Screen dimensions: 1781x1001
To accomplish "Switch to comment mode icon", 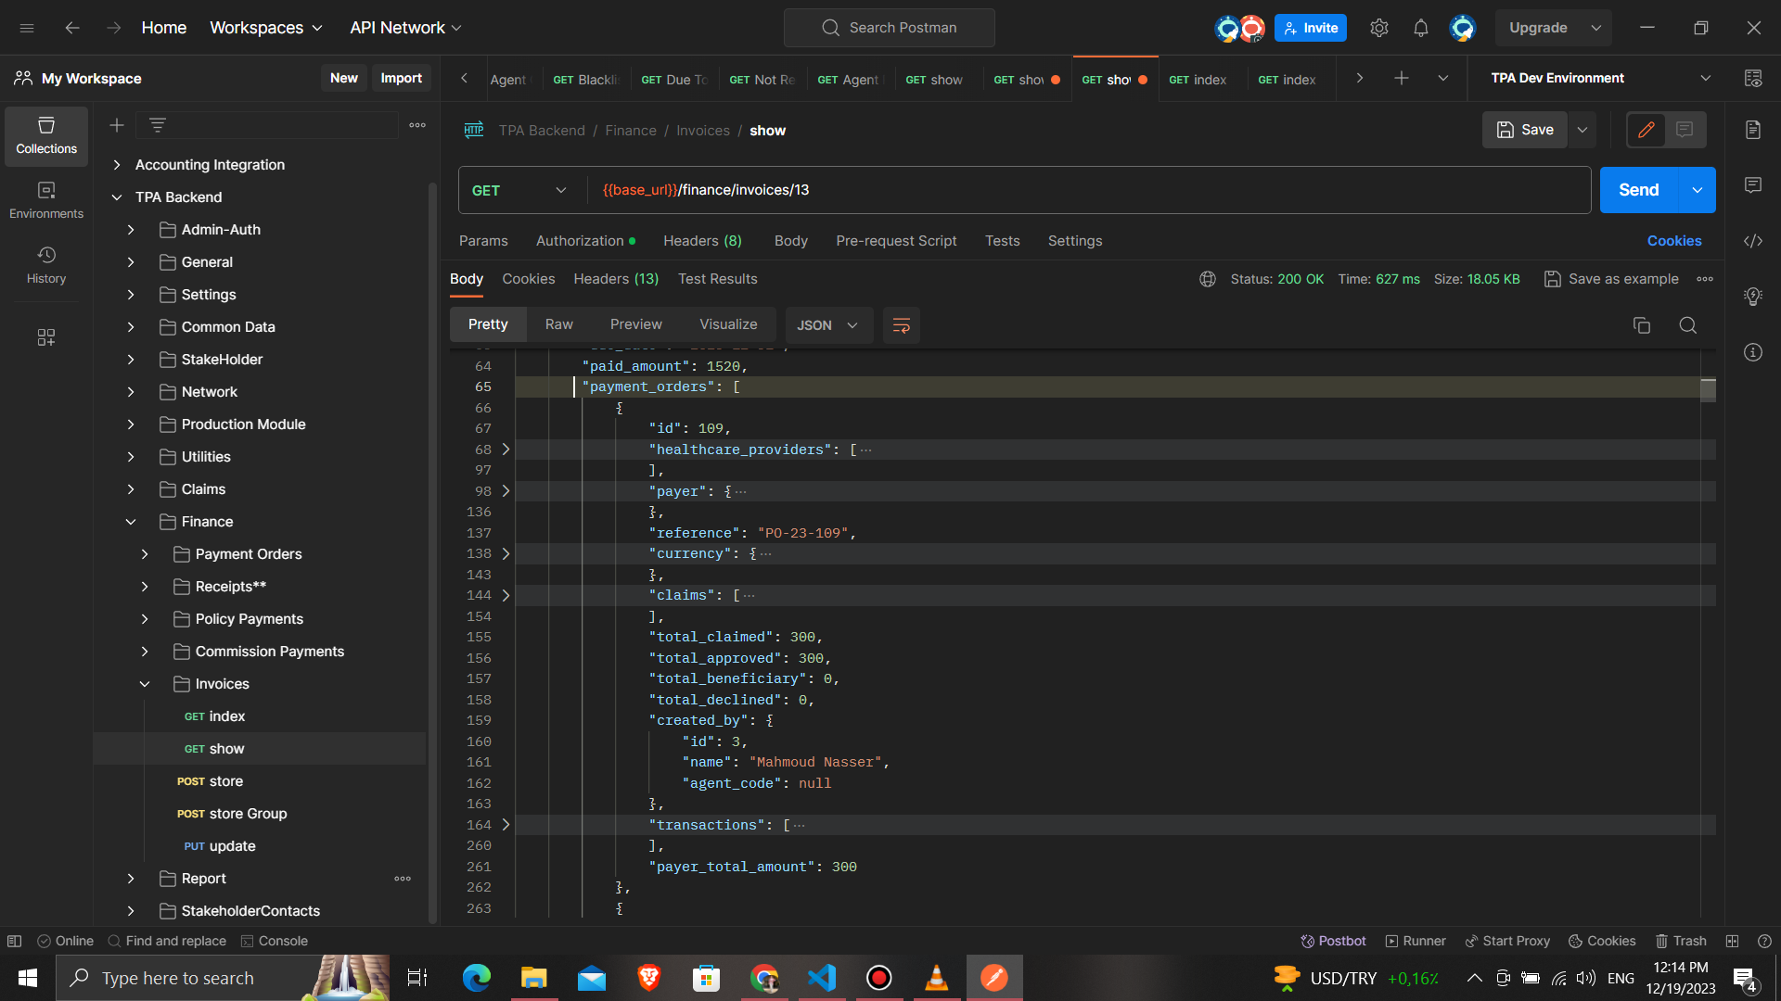I will (1685, 130).
